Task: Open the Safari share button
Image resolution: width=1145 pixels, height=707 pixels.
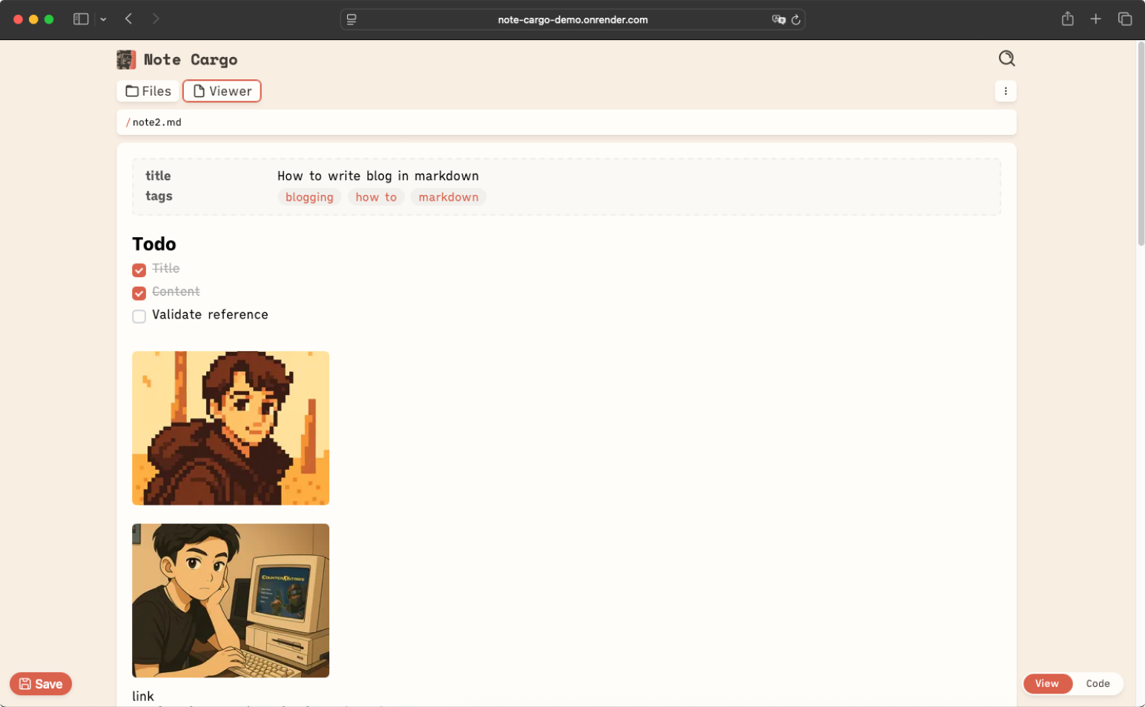Action: tap(1067, 19)
